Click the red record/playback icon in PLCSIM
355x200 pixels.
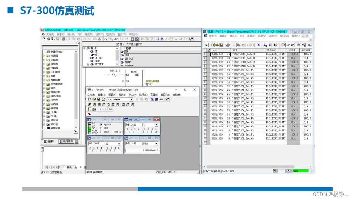(x=89, y=114)
